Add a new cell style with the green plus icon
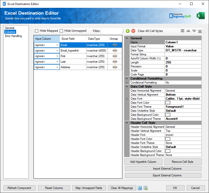The image size is (209, 193). click(x=127, y=31)
